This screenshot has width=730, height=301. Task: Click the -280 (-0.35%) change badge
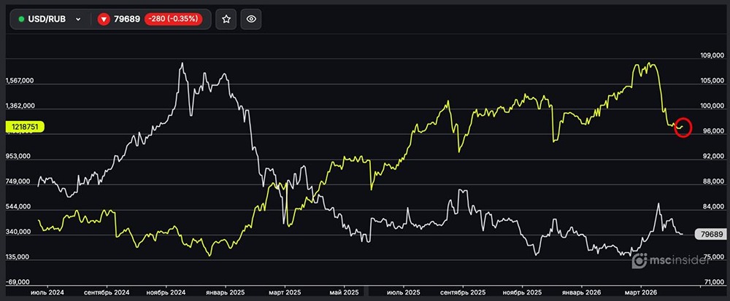174,19
